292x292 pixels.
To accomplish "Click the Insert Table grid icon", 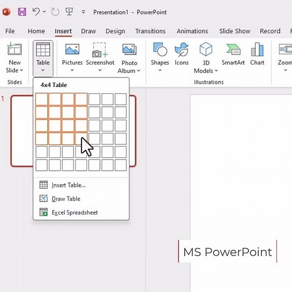I will point(43,185).
